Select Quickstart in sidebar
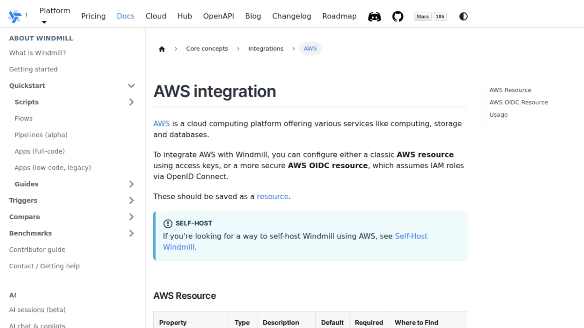Image resolution: width=584 pixels, height=328 pixels. [27, 86]
